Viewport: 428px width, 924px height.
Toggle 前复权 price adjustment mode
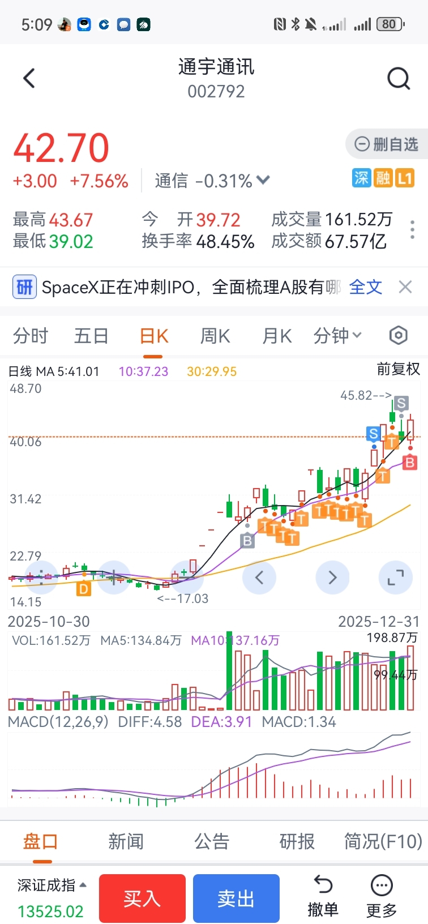tap(398, 369)
